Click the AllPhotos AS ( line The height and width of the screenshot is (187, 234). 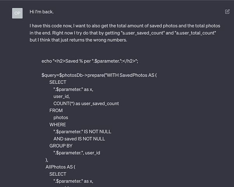60,167
